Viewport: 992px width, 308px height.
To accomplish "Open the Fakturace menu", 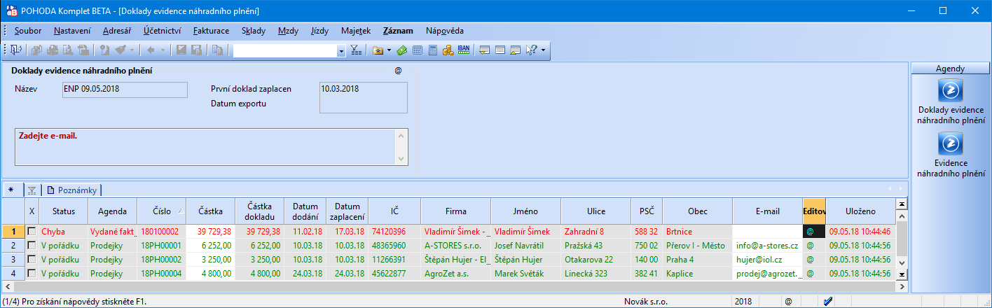I will click(211, 31).
